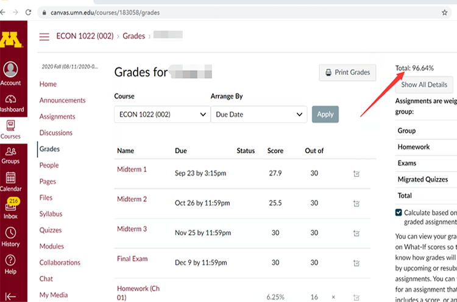Click the browser forward arrow
This screenshot has width=457, height=302.
click(15, 12)
